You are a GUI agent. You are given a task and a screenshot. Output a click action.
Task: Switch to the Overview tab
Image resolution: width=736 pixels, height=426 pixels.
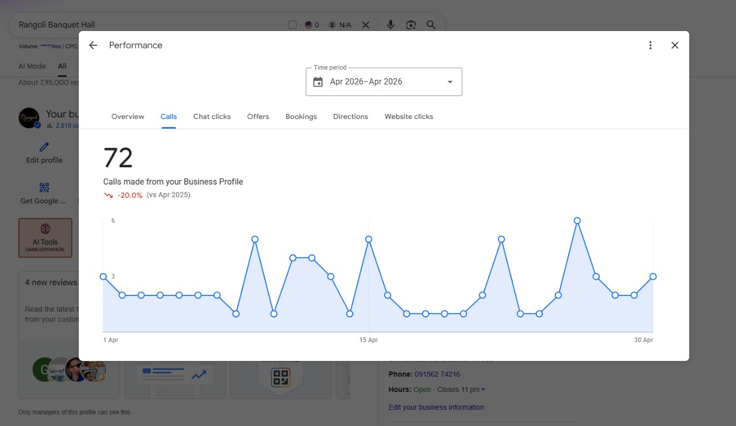[128, 116]
